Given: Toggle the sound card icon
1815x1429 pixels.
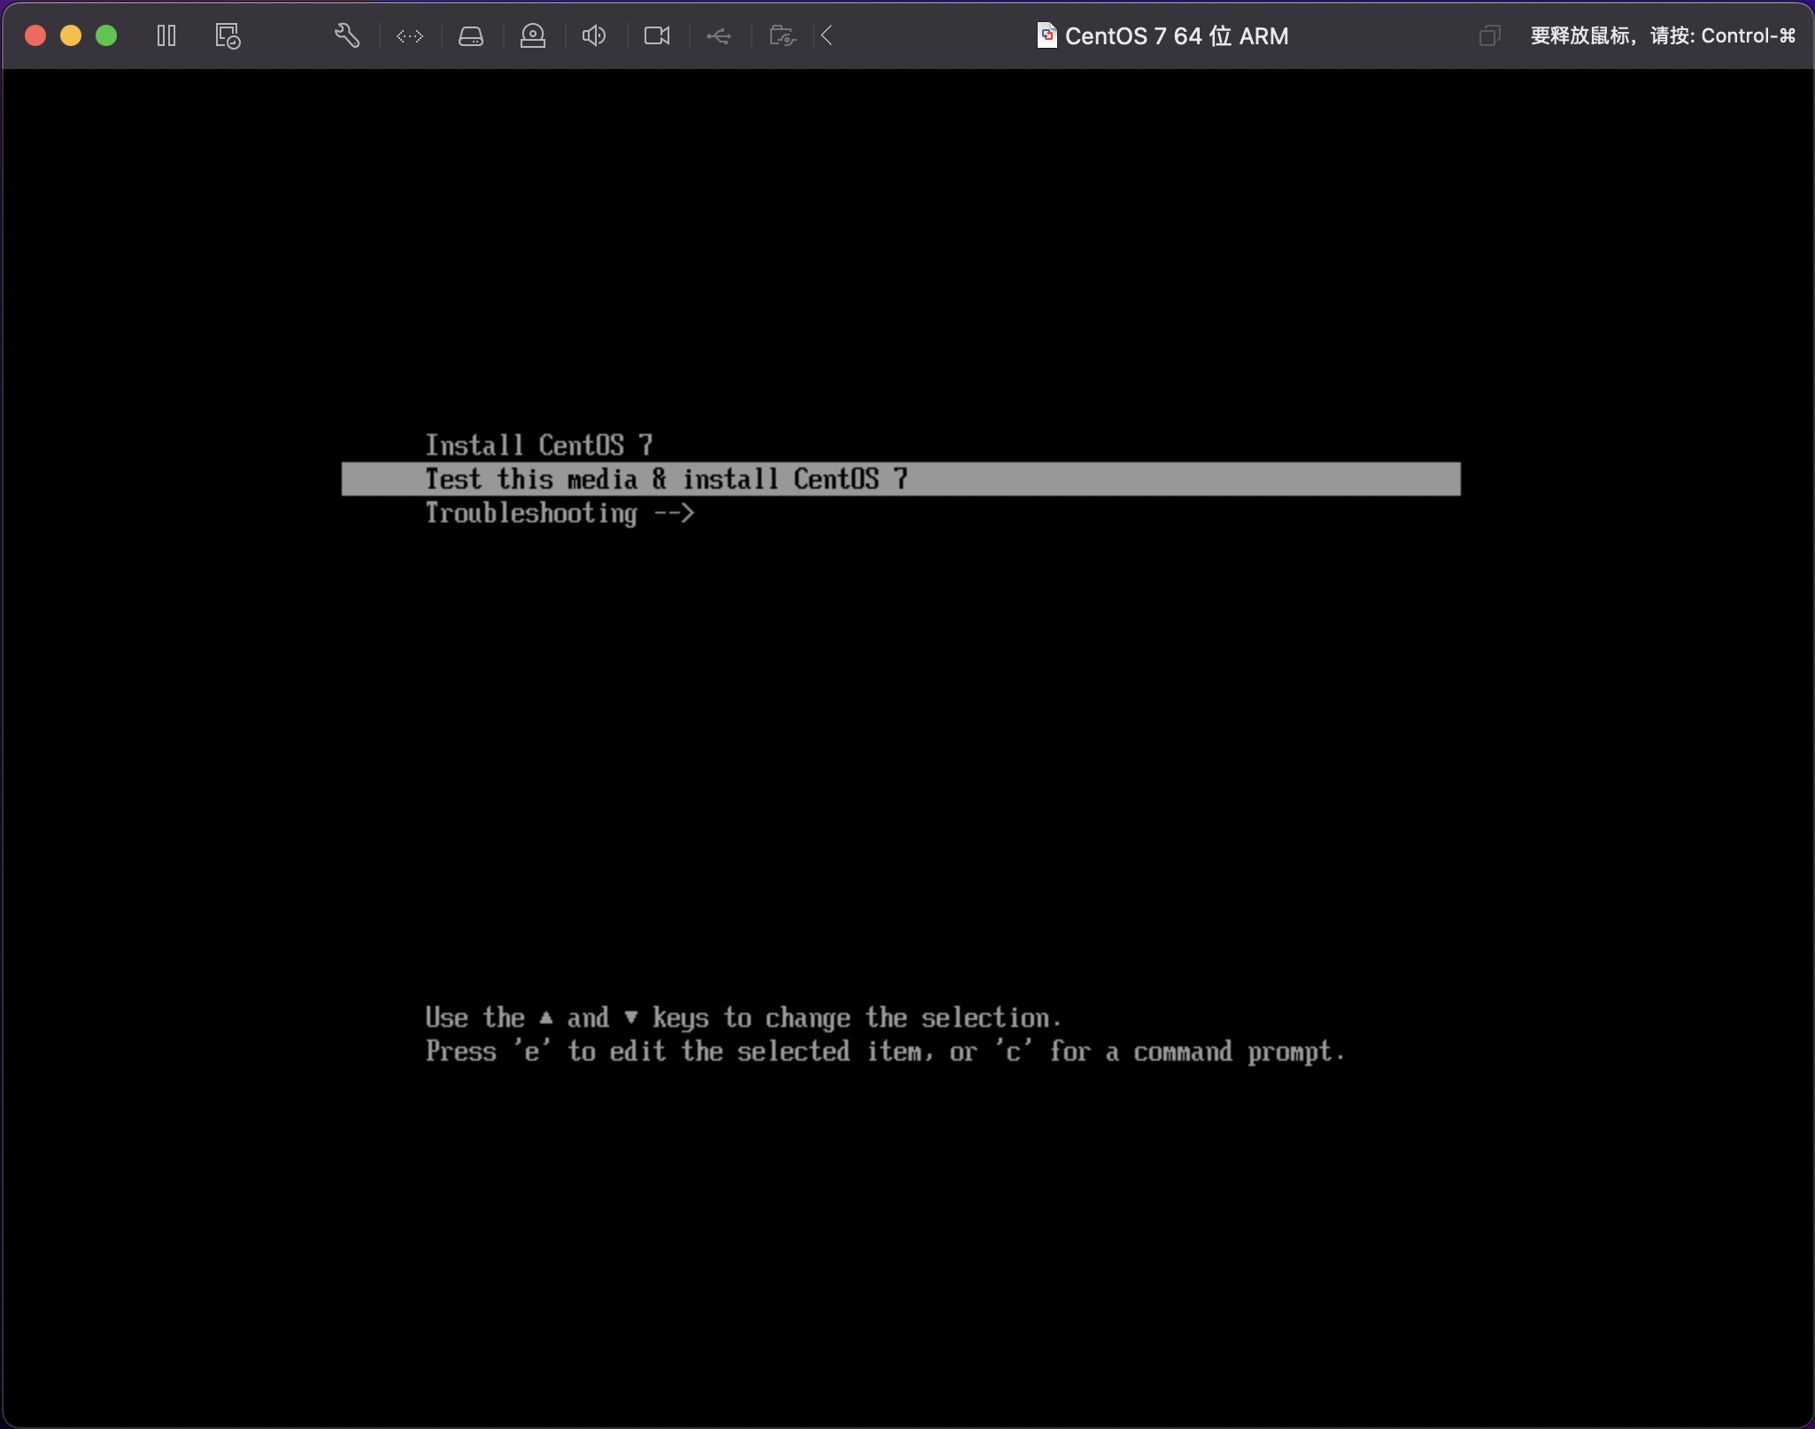Looking at the screenshot, I should click(594, 35).
